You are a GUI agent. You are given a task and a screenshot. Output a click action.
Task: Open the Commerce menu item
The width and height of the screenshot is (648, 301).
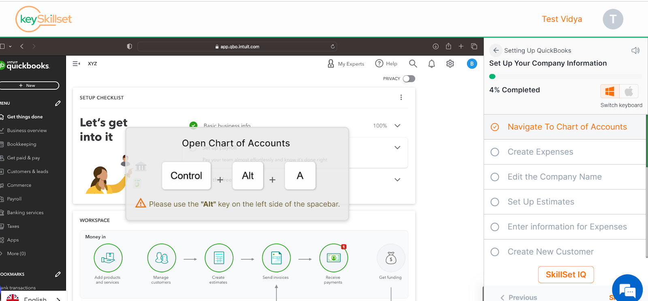coord(19,185)
